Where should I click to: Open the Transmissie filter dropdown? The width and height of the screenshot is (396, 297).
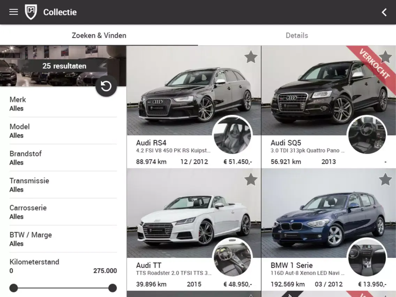click(63, 185)
